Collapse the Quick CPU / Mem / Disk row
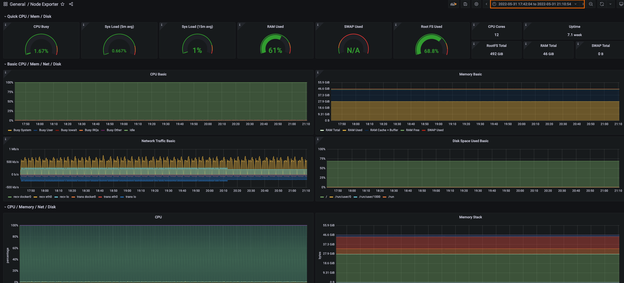 pos(29,16)
